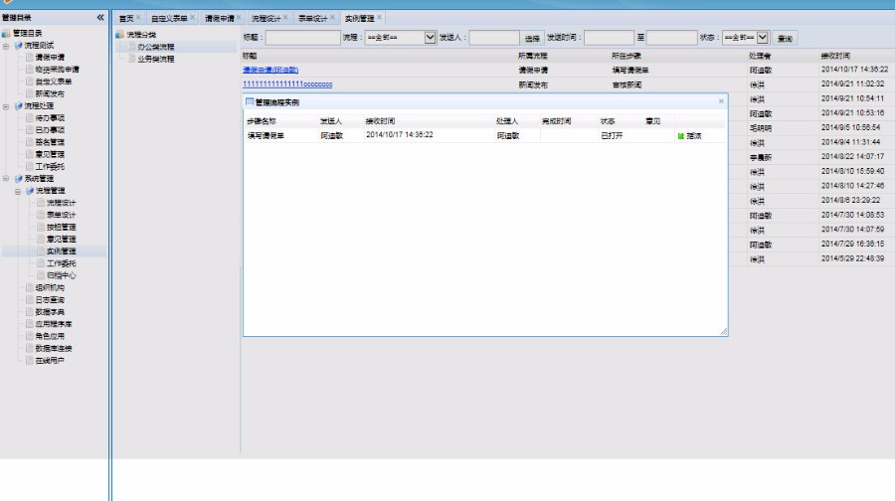This screenshot has width=895, height=501.
Task: Switch to the 首页 tab
Action: pyautogui.click(x=126, y=19)
